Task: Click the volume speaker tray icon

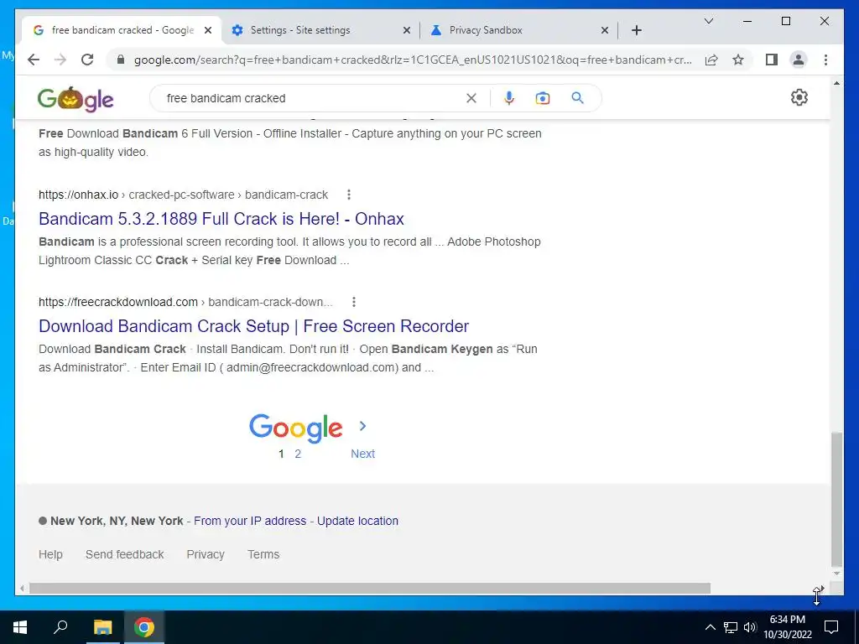Action: click(750, 627)
